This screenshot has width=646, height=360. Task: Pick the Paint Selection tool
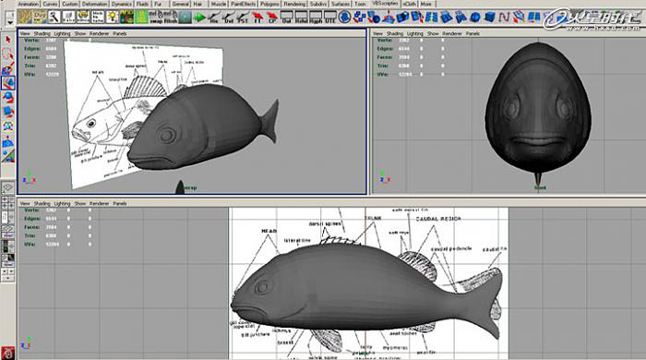pyautogui.click(x=7, y=68)
